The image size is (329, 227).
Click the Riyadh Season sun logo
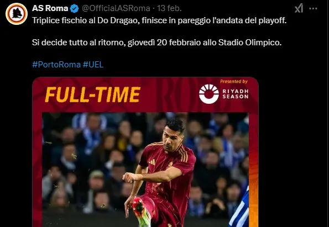209,94
